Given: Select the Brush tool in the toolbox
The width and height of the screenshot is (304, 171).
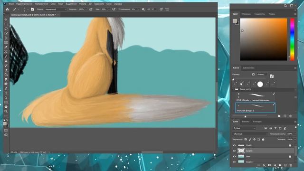Looking at the screenshot, I should pyautogui.click(x=6, y=56).
